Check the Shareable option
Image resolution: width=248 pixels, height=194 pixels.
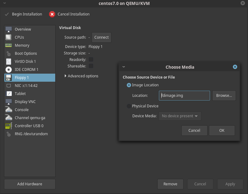point(91,66)
